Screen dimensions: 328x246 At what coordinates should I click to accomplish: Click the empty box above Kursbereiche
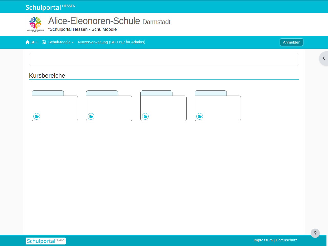tap(164, 59)
